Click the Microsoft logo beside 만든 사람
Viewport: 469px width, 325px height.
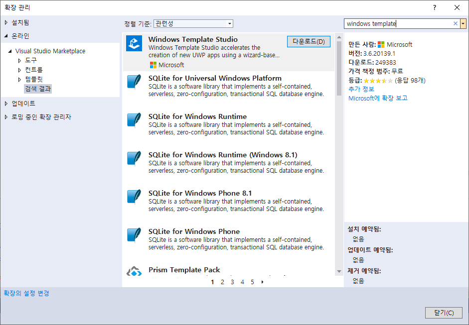tap(381, 44)
